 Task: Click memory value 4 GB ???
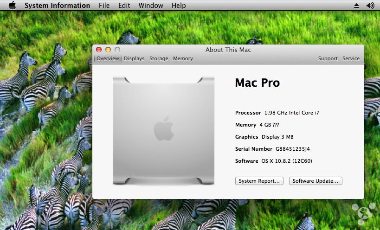tap(269, 125)
